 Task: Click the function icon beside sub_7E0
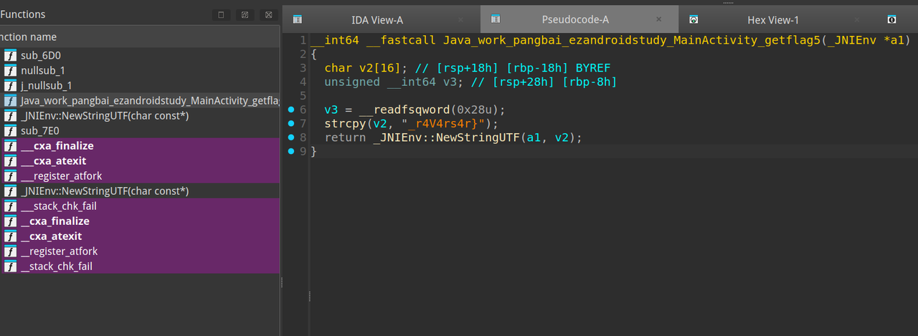[x=10, y=131]
